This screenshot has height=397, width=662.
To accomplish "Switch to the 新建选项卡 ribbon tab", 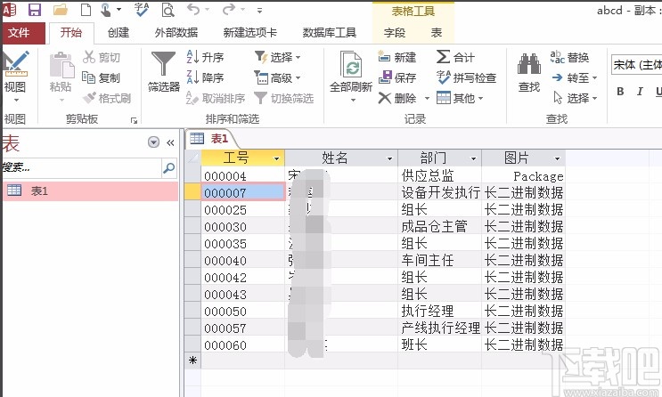I will [x=250, y=32].
